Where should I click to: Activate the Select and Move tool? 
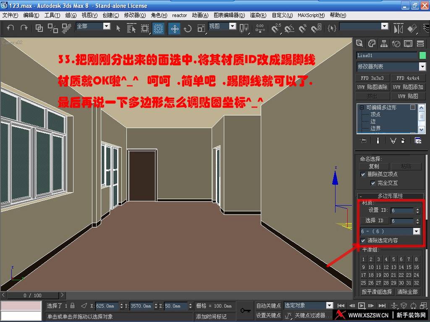pyautogui.click(x=175, y=28)
